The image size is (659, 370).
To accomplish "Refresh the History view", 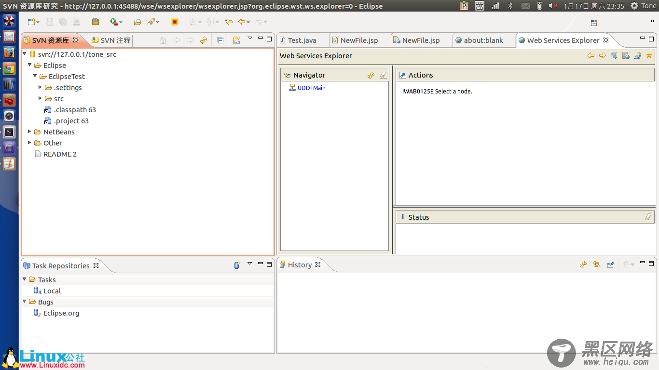I will pos(583,264).
